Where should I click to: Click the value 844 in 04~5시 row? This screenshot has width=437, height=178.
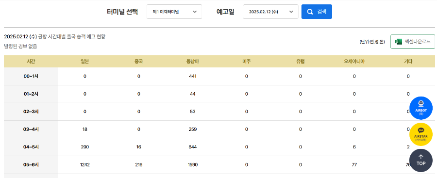(193, 147)
